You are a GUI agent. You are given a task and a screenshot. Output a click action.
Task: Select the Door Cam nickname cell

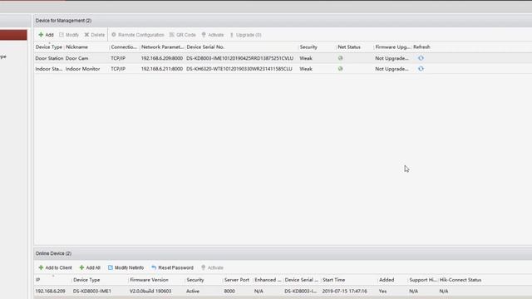coord(76,58)
